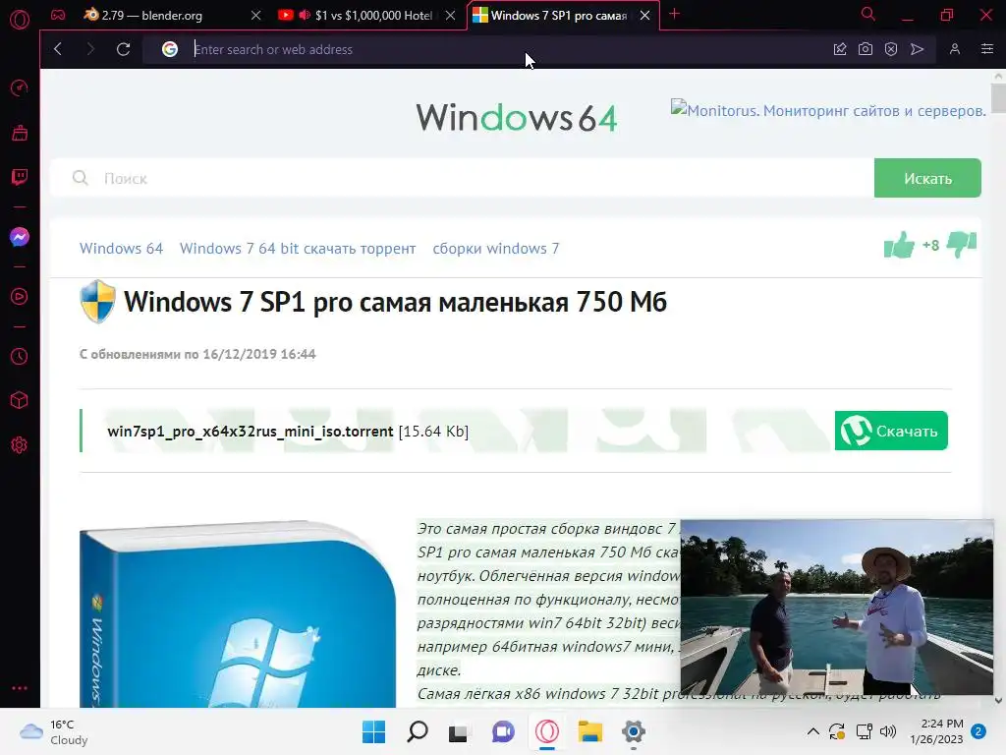Open GX Corner gamepad icon
The height and width of the screenshot is (755, 1006).
58,15
